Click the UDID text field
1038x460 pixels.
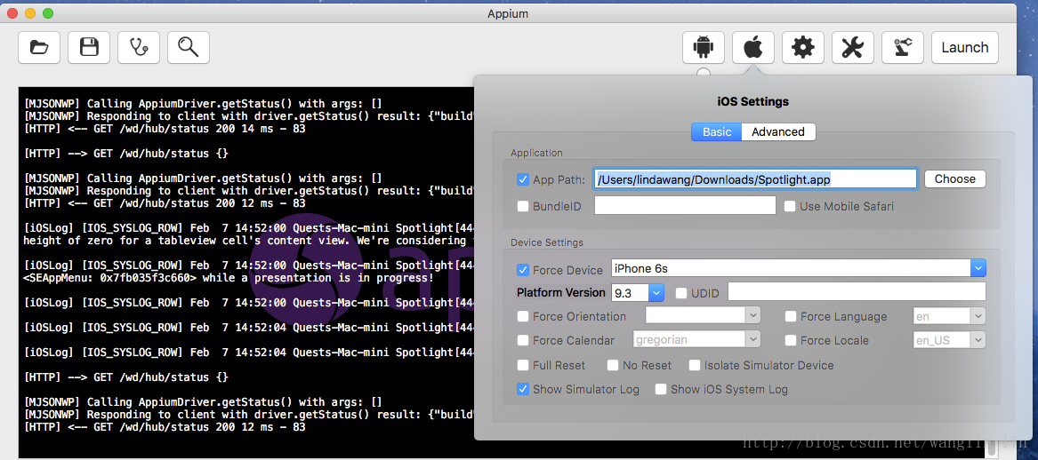857,291
